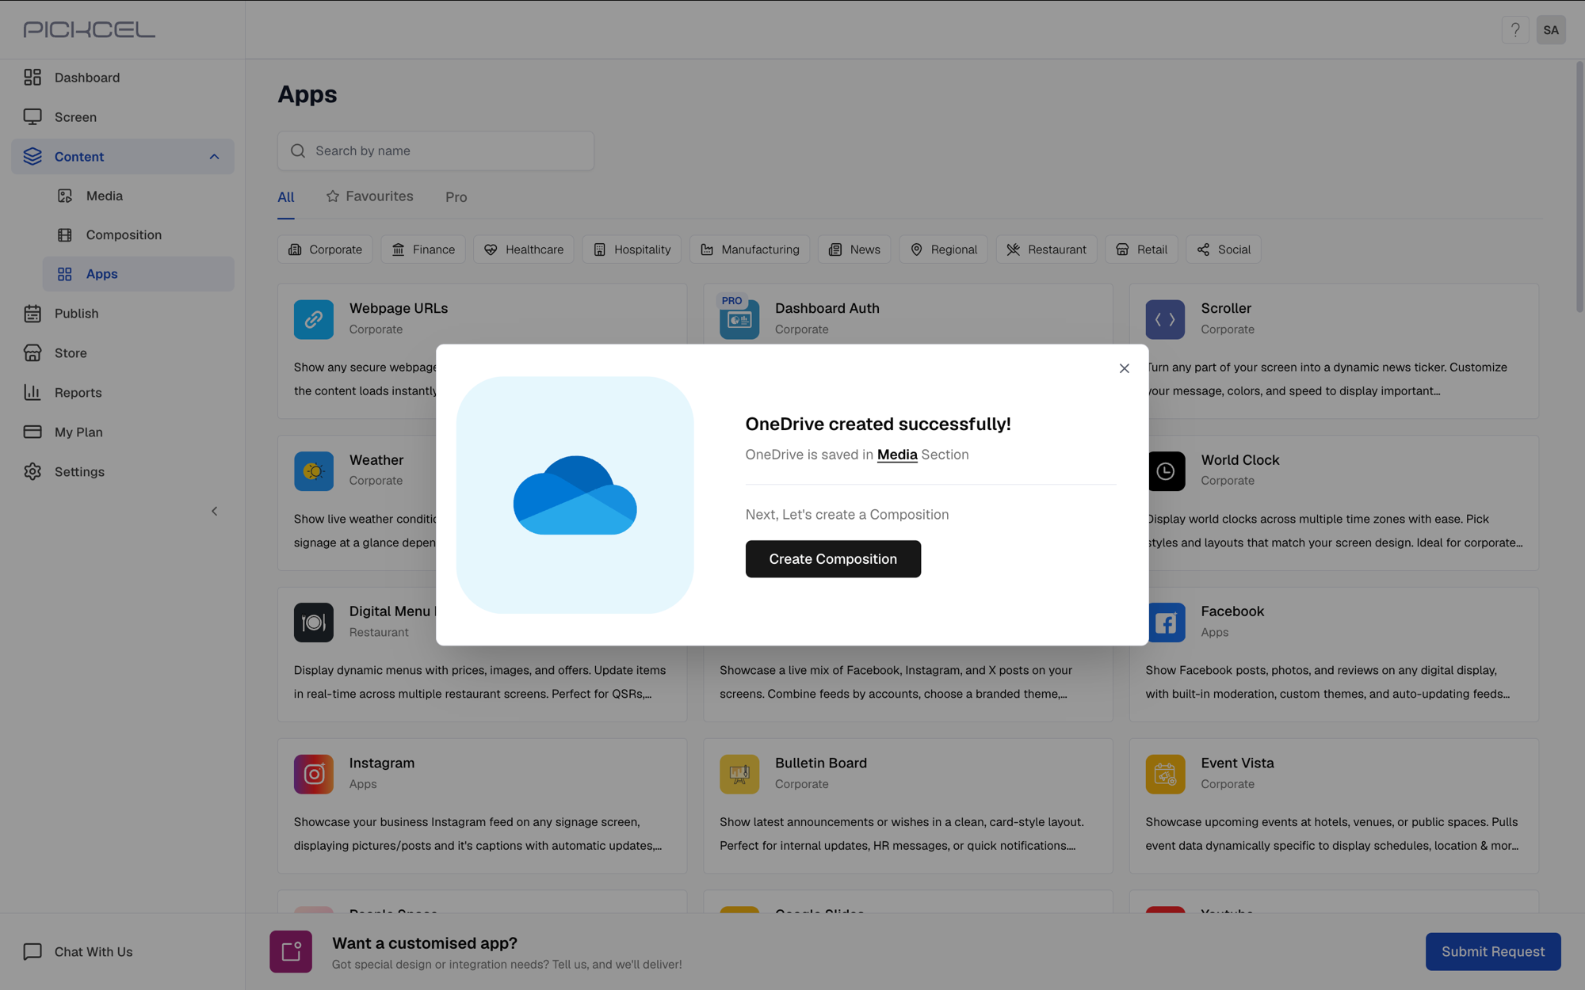Screen dimensions: 1585x990
Task: Click the Facebook app icon
Action: point(1167,623)
